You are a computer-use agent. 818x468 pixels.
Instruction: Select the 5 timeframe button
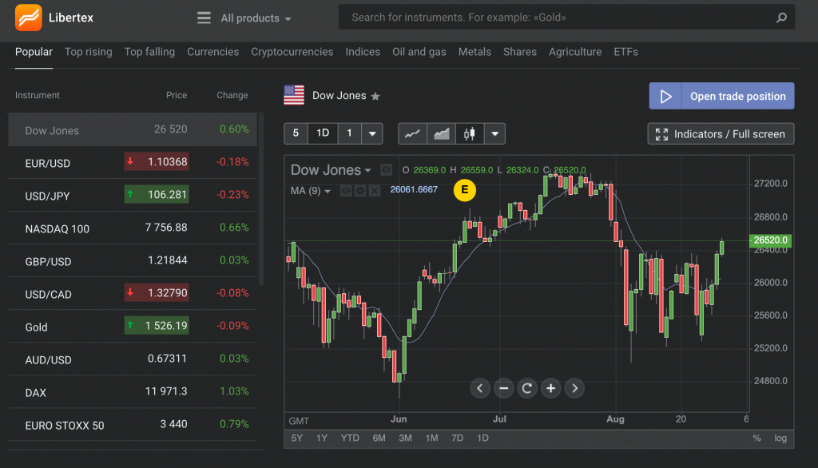click(x=296, y=133)
